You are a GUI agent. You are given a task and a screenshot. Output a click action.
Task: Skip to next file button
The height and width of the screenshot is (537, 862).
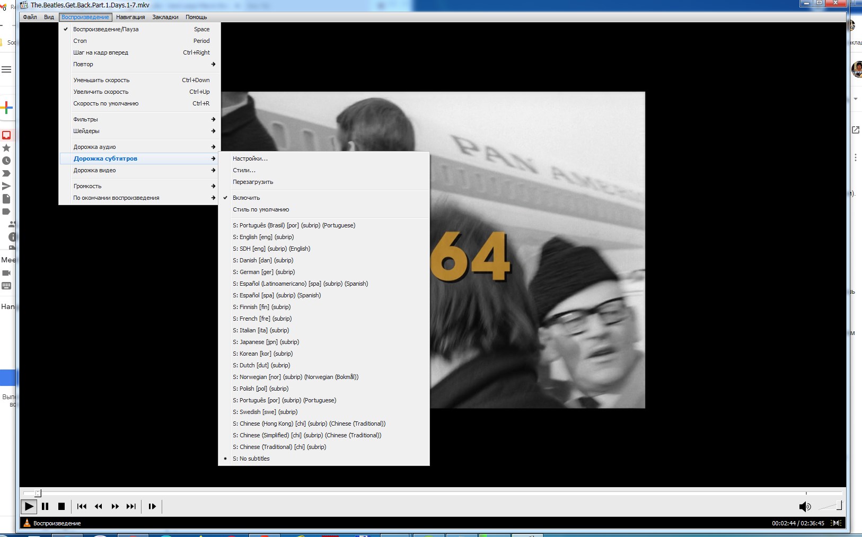[131, 506]
